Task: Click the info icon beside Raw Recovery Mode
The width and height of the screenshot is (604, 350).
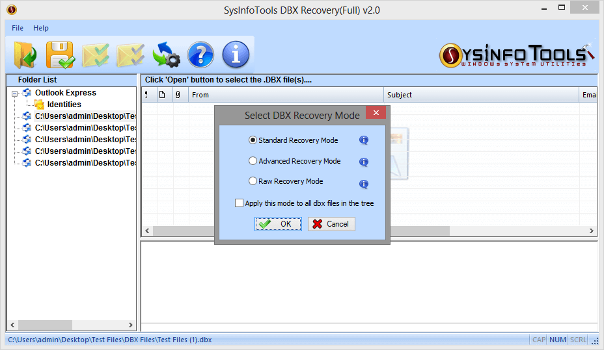Action: pyautogui.click(x=364, y=184)
